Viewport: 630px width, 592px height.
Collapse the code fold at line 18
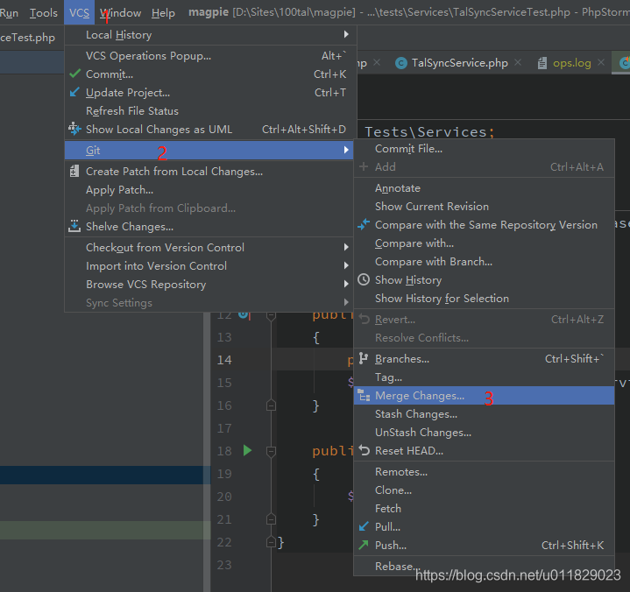click(x=272, y=451)
